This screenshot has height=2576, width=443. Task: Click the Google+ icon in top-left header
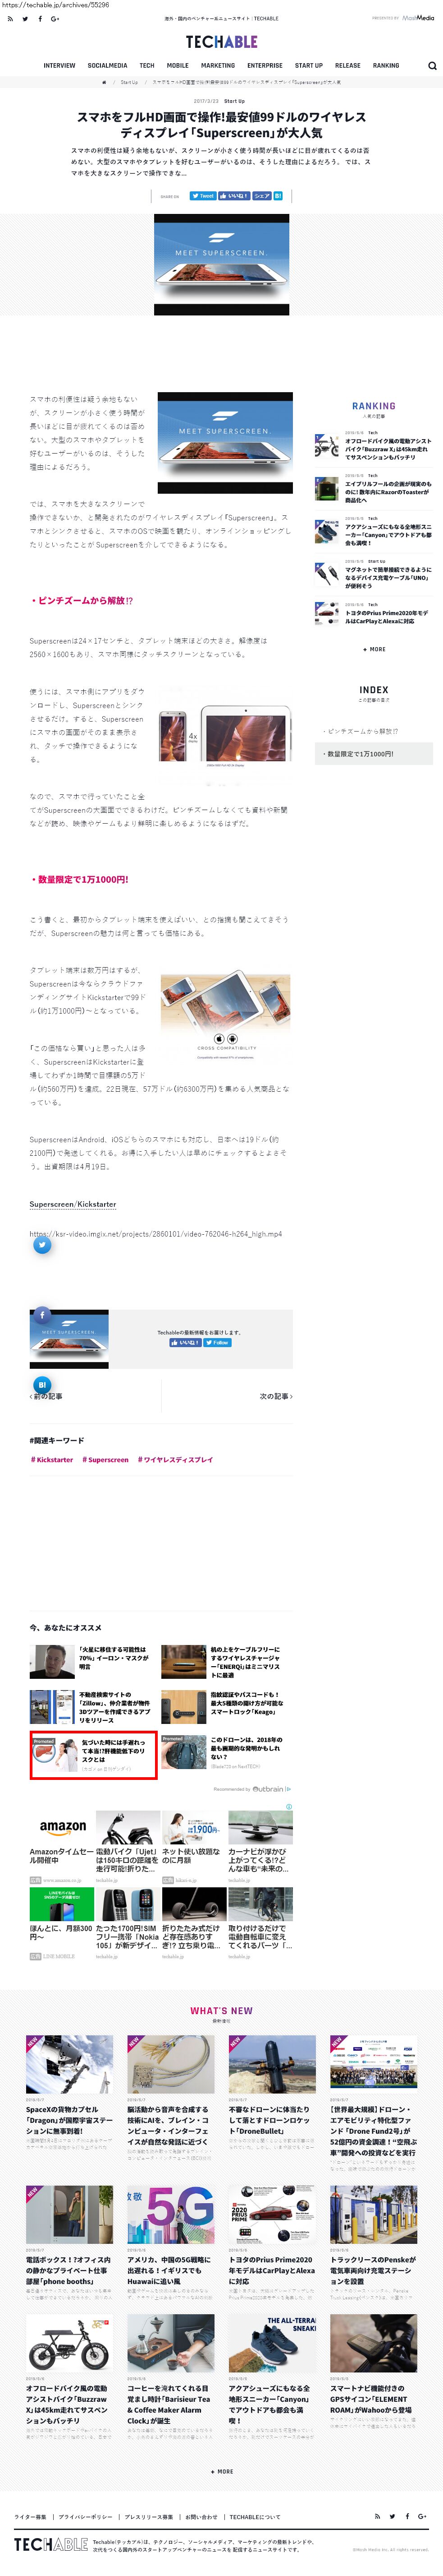(55, 18)
